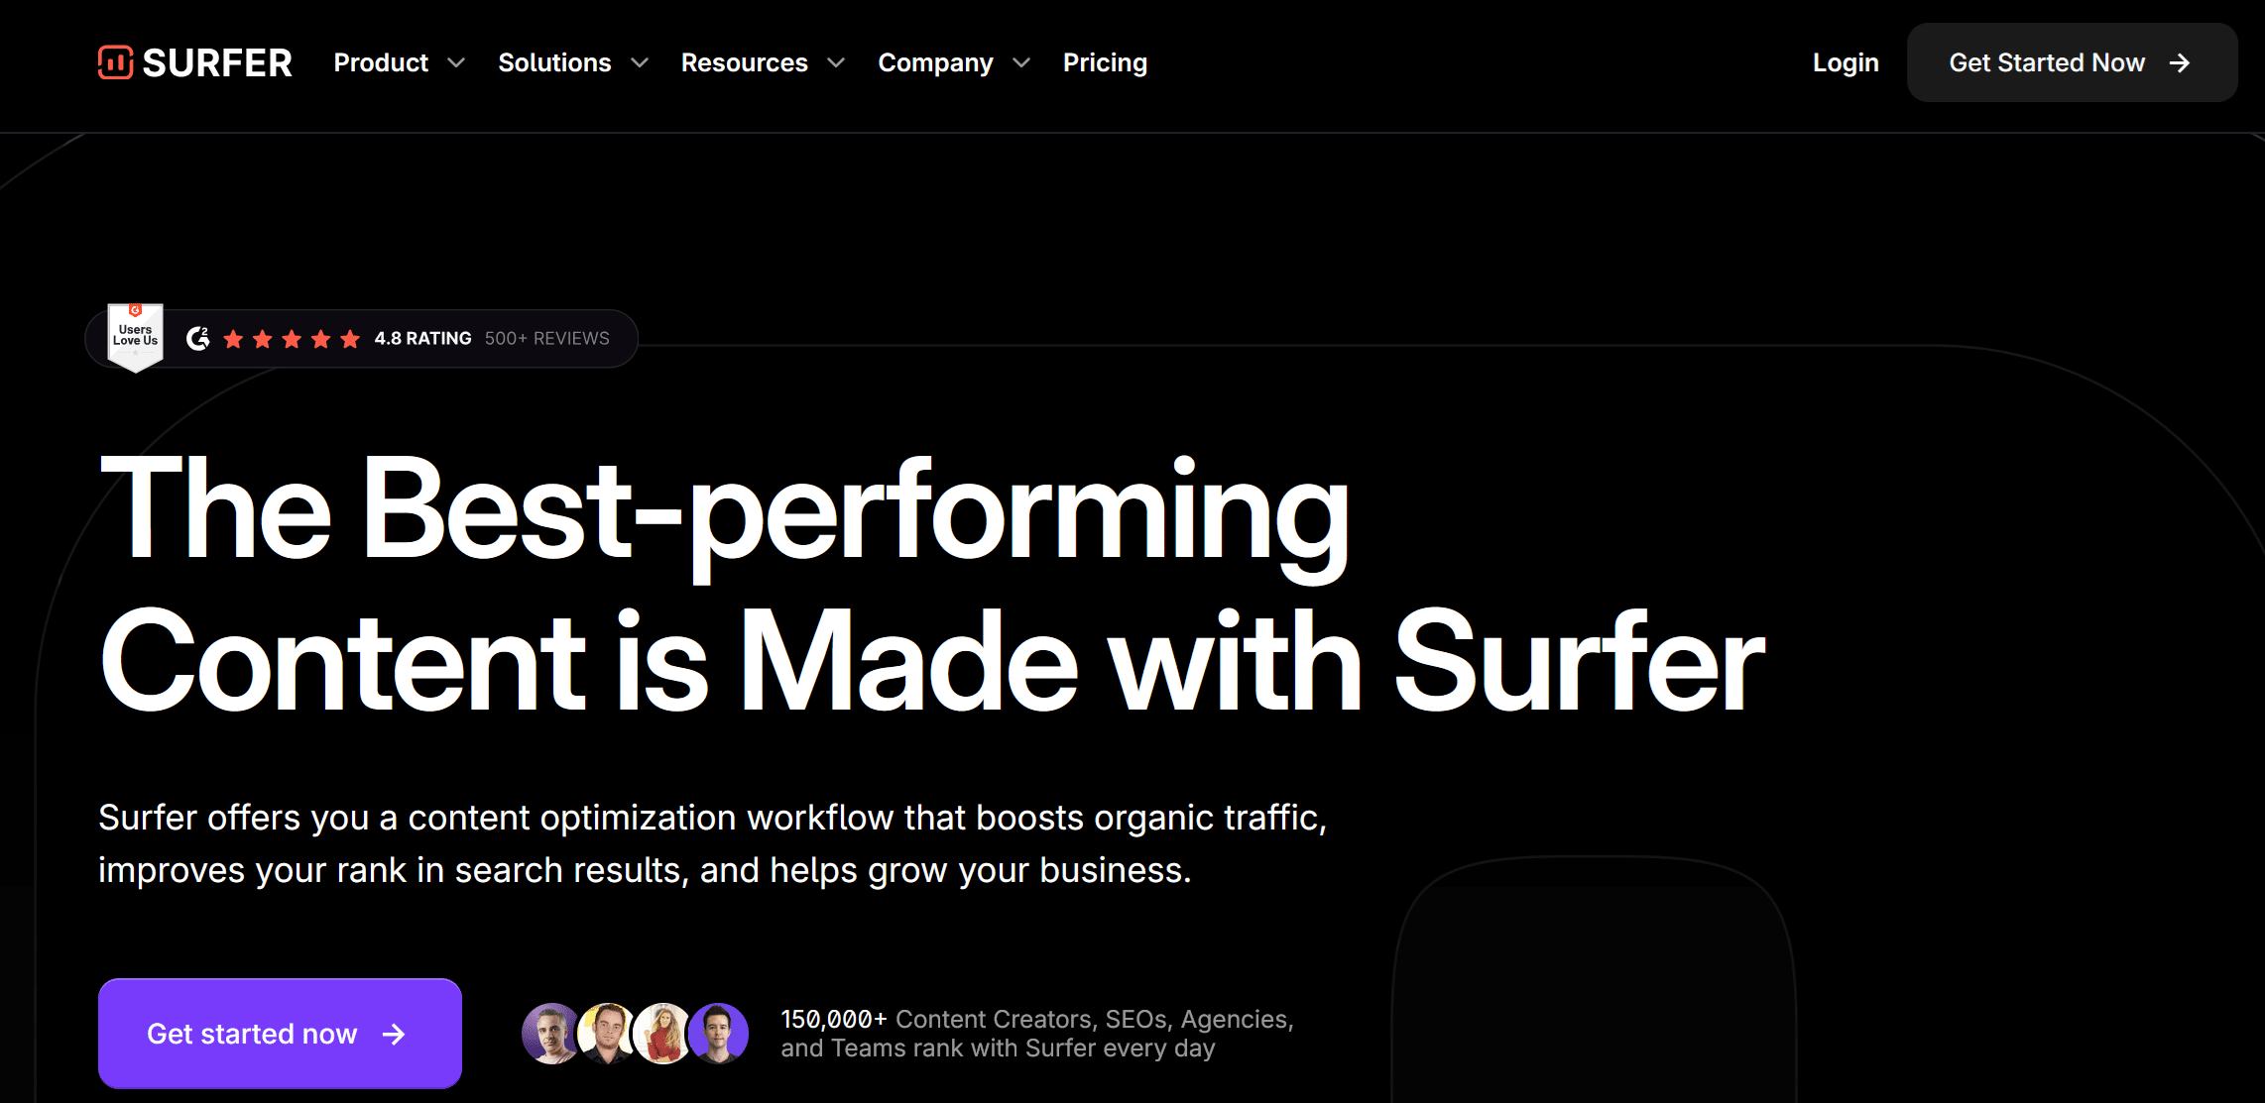
Task: Click the 4.8 RATING text
Action: [422, 338]
